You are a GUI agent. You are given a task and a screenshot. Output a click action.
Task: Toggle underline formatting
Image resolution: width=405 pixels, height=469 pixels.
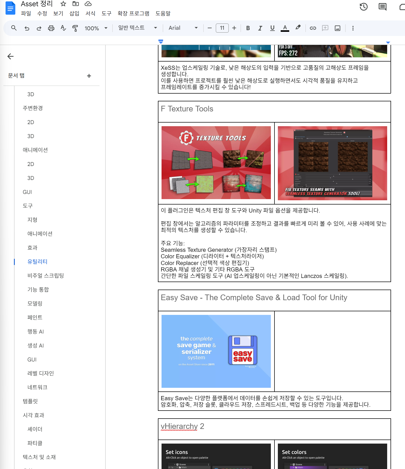pos(272,28)
